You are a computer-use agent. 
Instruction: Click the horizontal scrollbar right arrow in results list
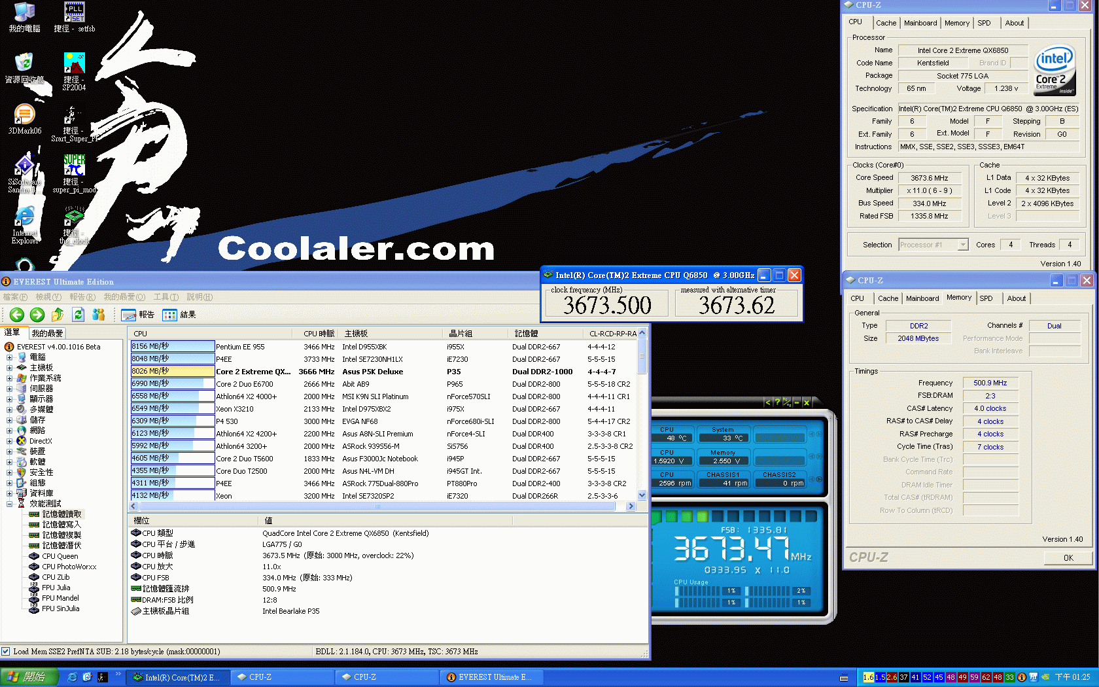pyautogui.click(x=631, y=506)
